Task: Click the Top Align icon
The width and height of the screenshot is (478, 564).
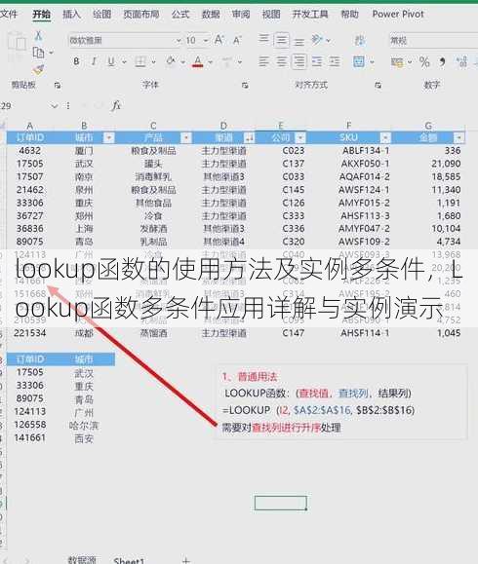Action: coord(264,39)
